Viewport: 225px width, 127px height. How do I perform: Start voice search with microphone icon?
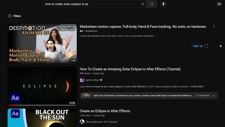click(x=163, y=4)
